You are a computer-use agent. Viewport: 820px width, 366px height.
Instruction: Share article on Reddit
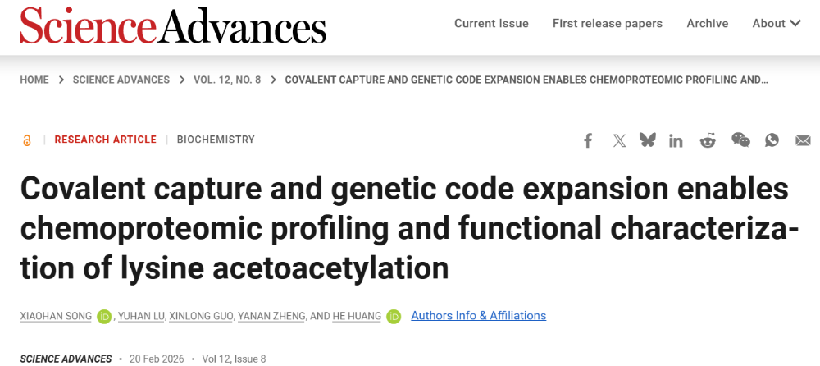point(708,140)
